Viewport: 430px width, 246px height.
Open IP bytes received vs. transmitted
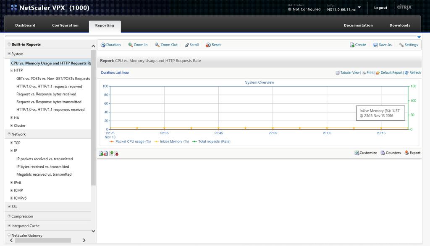pos(42,167)
